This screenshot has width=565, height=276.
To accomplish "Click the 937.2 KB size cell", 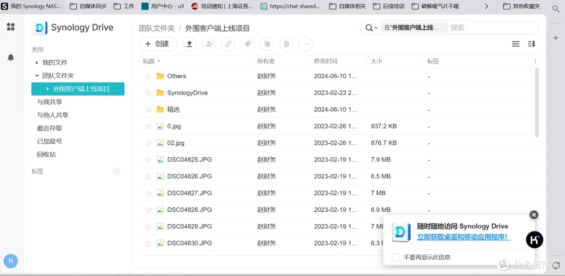I will [384, 126].
